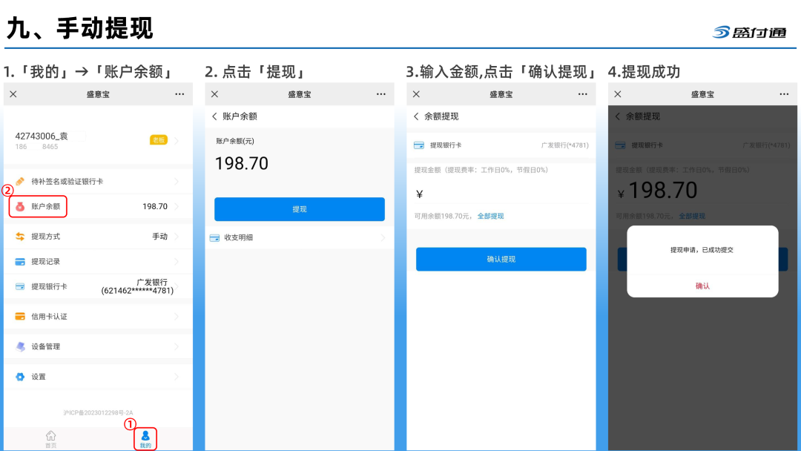This screenshot has height=451, width=801.
Task: Expand 待补签名或验证银行卡 row chevron
Action: point(177,181)
